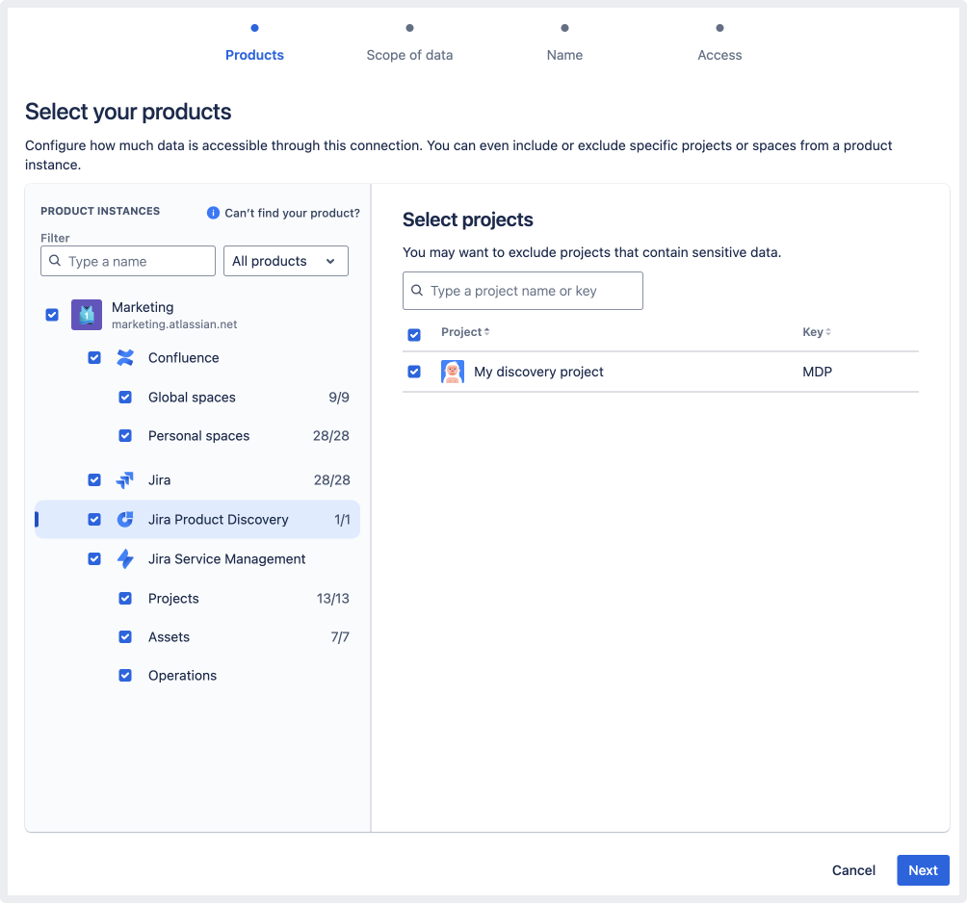Uncheck the Marketing instance checkbox
The image size is (967, 903).
52,315
